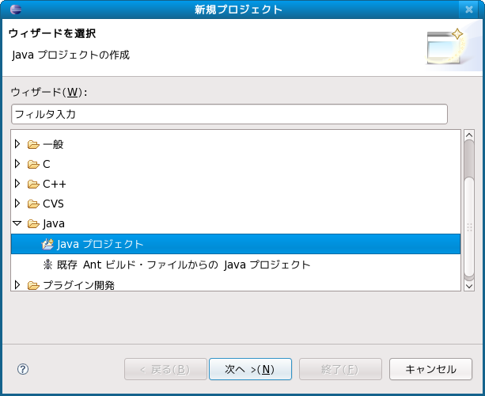485x396 pixels.
Task: Close the 新規プロジェクト dialog
Action: coord(469,10)
